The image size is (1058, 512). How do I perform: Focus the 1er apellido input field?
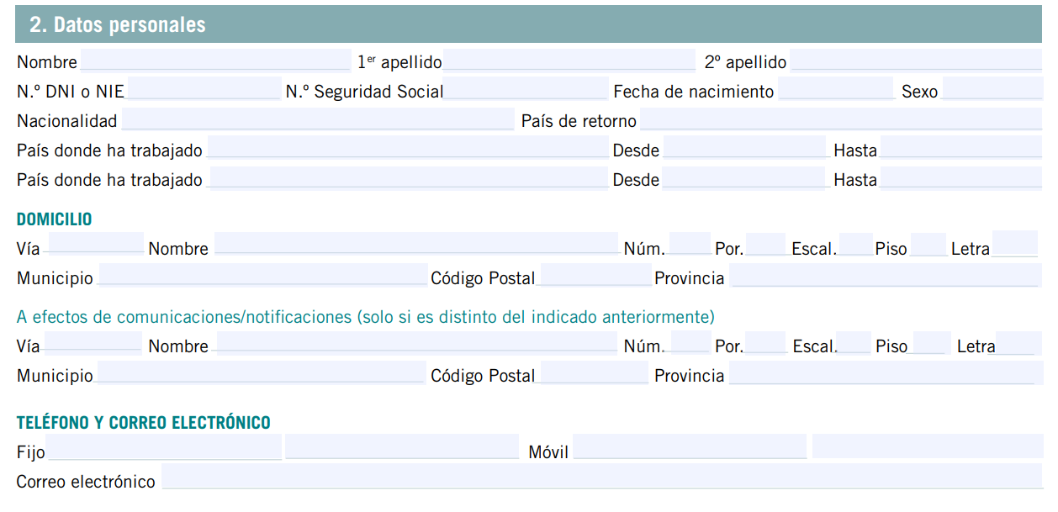(569, 60)
